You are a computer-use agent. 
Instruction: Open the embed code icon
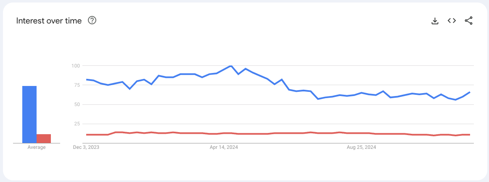[452, 21]
